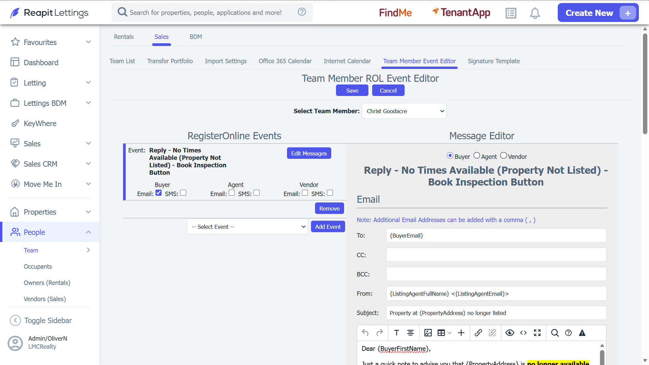649x365 pixels.
Task: Click the search help question mark icon
Action: click(x=302, y=12)
